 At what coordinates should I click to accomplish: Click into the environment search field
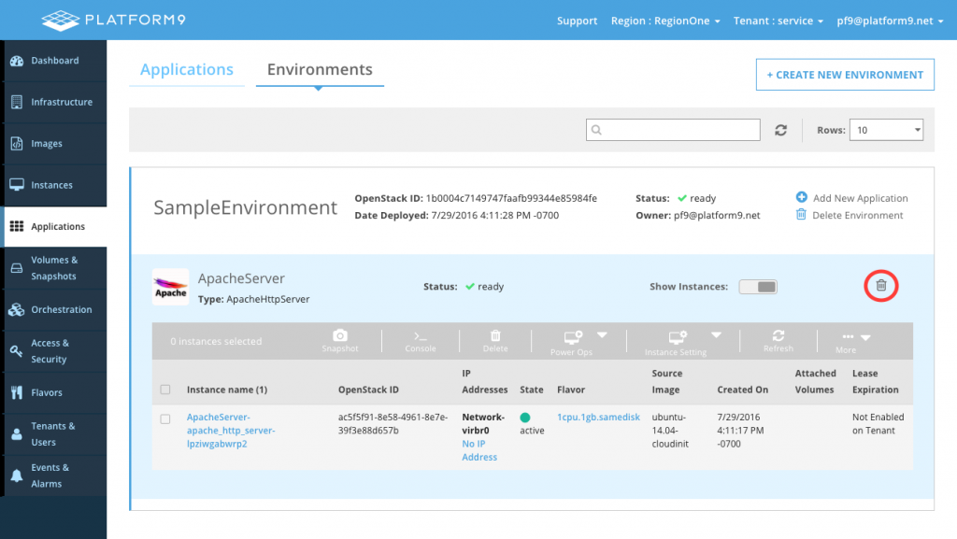(x=673, y=131)
